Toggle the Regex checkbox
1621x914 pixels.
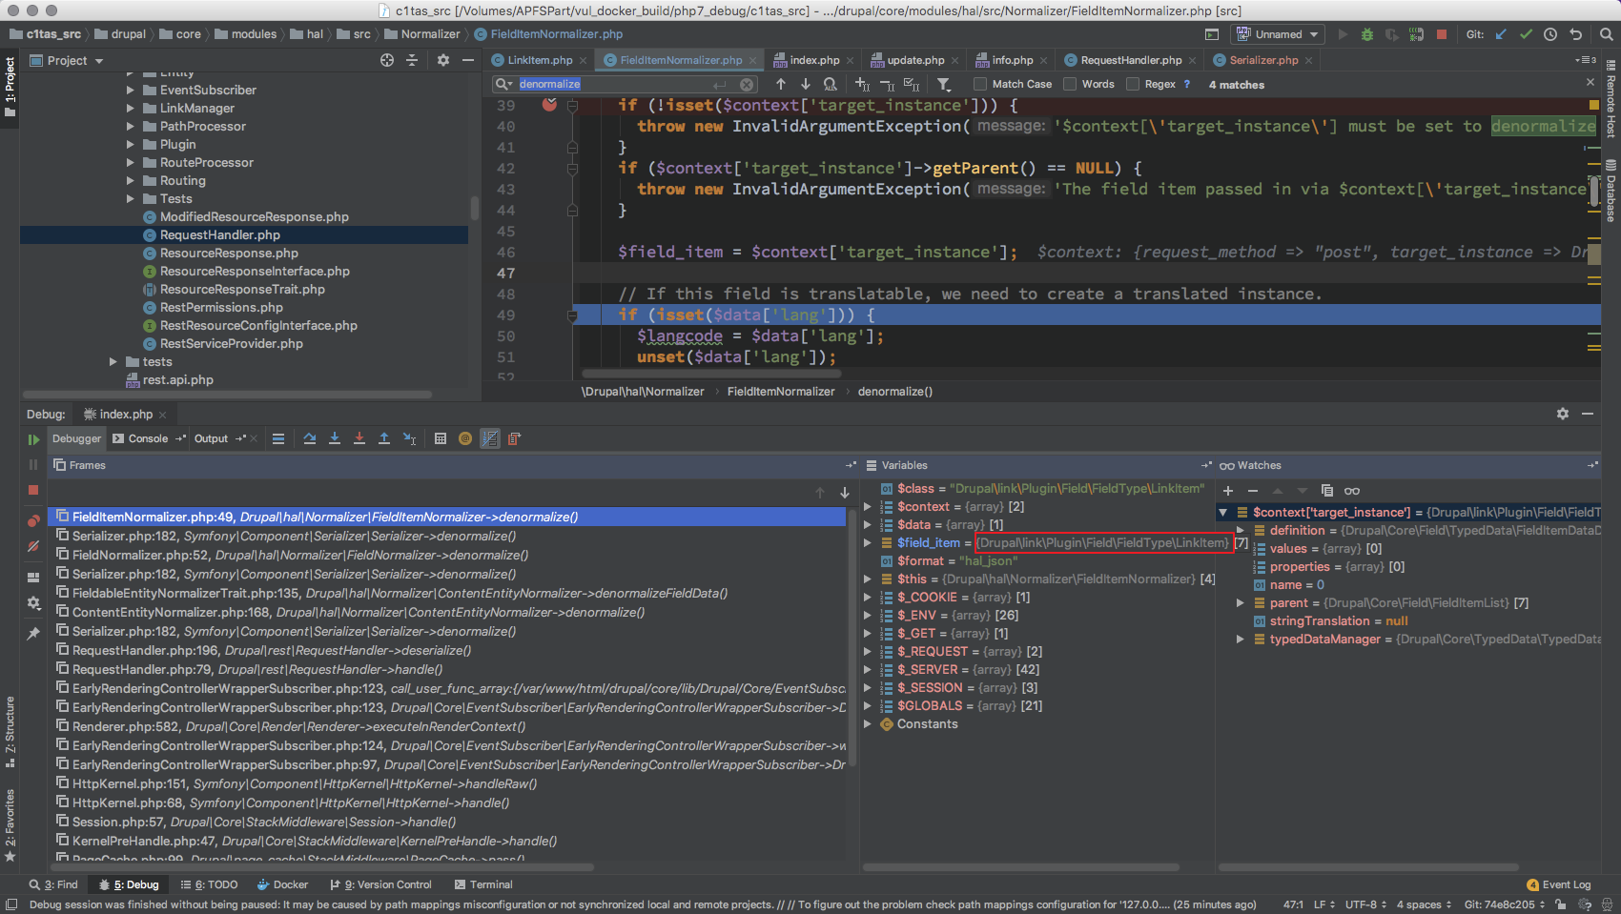(x=1133, y=84)
